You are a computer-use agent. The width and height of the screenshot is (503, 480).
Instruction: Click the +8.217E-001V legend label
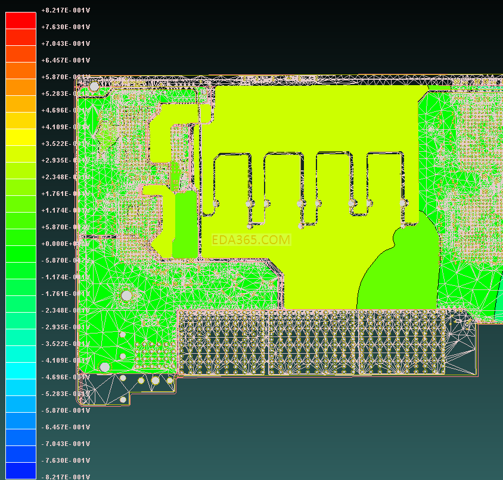point(66,10)
